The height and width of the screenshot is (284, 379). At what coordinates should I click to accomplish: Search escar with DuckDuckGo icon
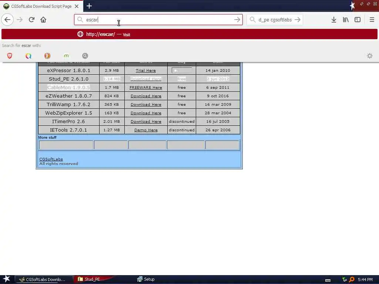click(47, 56)
